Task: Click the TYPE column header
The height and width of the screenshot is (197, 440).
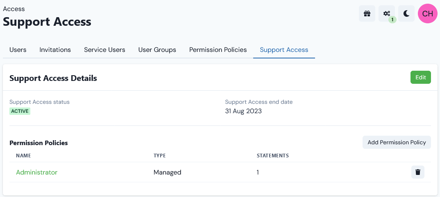Action: (x=160, y=155)
